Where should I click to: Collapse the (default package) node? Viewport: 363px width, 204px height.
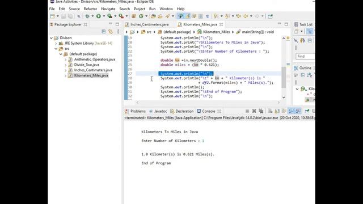pyautogui.click(x=61, y=54)
